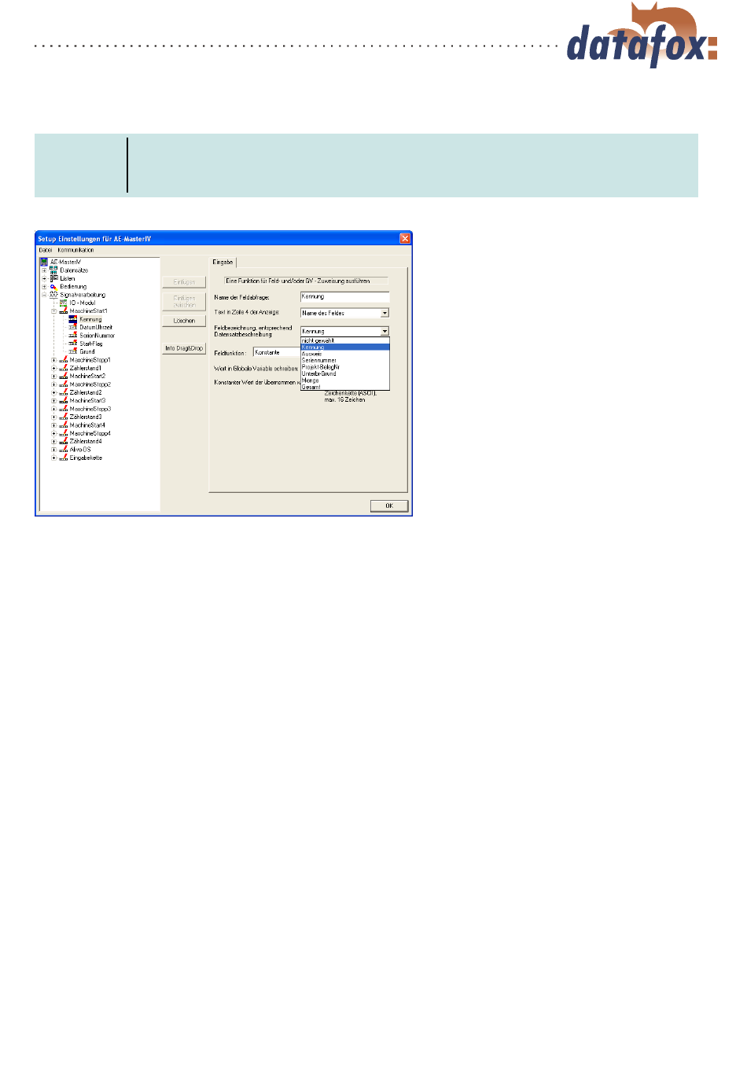Expand the Datensätze tree node
The height and width of the screenshot is (1077, 747).
pos(44,270)
